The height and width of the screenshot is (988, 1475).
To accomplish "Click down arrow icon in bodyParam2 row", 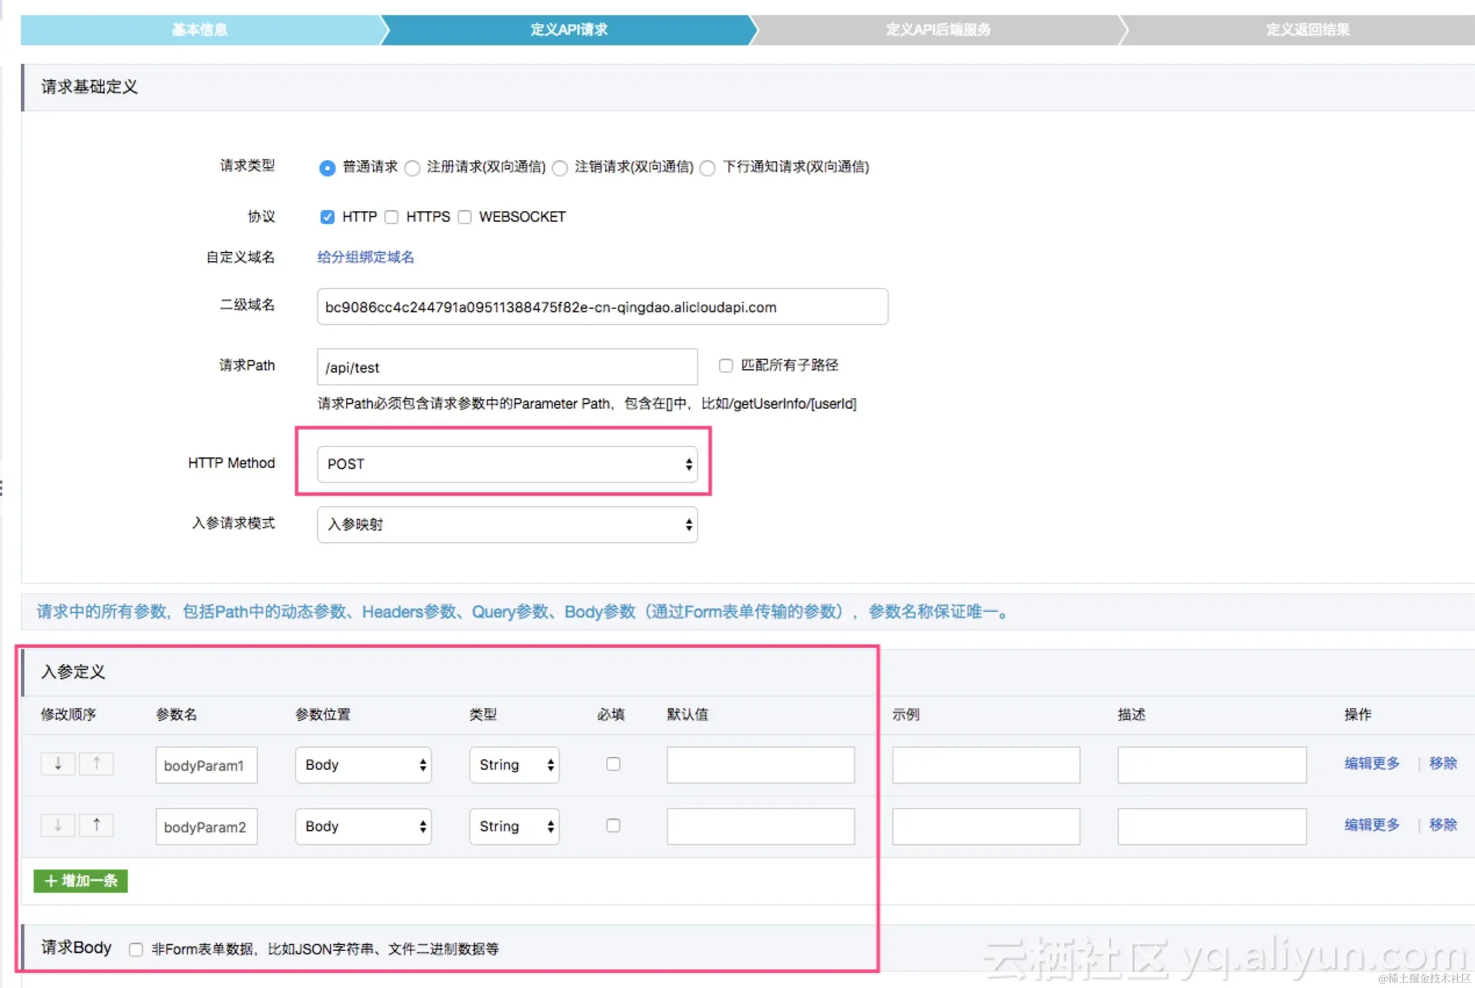I will point(58,825).
